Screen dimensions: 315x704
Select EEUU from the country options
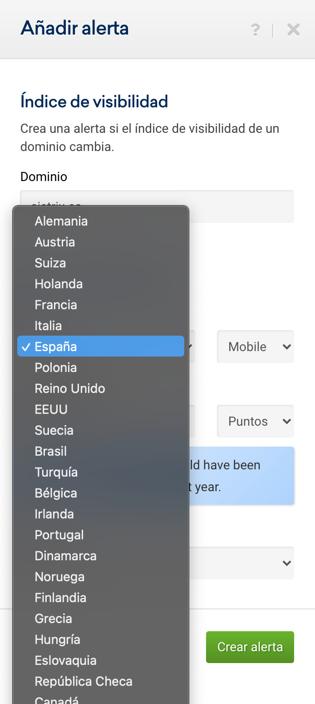pos(51,409)
